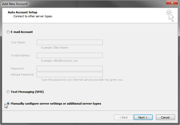Click the Internet service provider password hint
The image size is (180, 125).
point(82,80)
